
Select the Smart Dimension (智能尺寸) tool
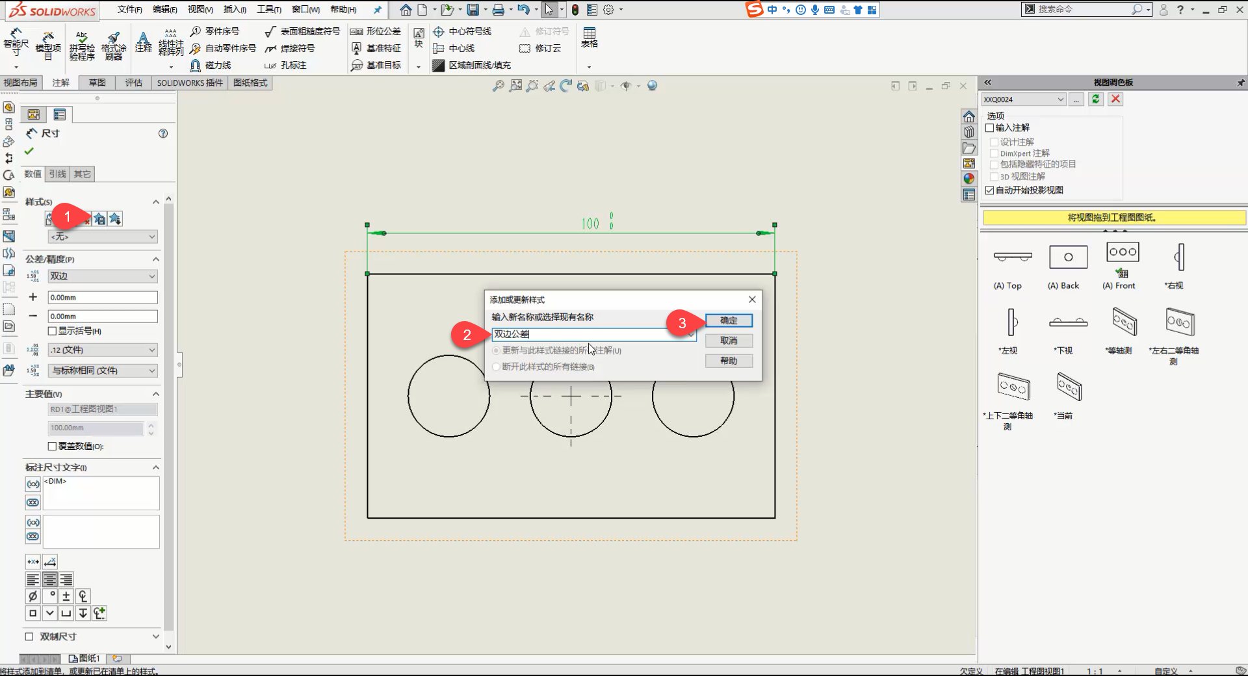[16, 44]
